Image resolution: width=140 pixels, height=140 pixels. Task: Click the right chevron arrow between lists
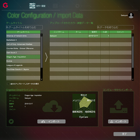pyautogui.click(x=46, y=57)
